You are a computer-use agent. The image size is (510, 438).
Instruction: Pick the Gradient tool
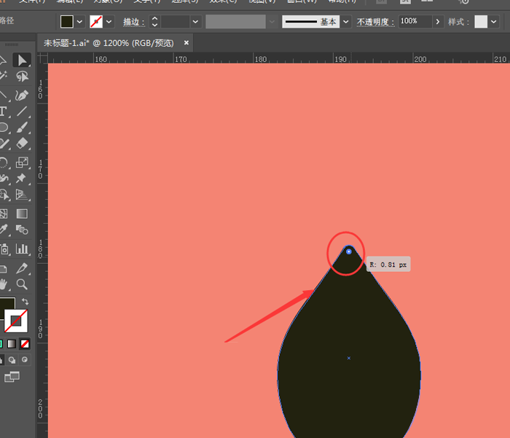(22, 214)
